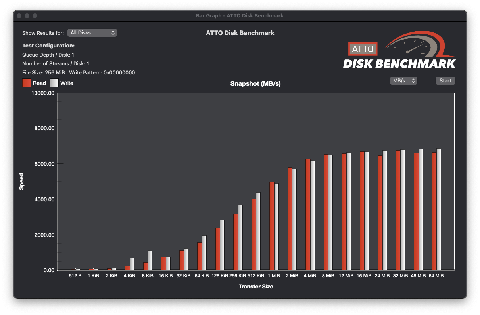The width and height of the screenshot is (480, 315).
Task: Click the red-boxed ATTO logo badge
Action: (x=363, y=49)
